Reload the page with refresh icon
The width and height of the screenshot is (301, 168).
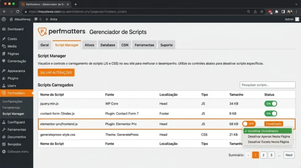coord(18,11)
